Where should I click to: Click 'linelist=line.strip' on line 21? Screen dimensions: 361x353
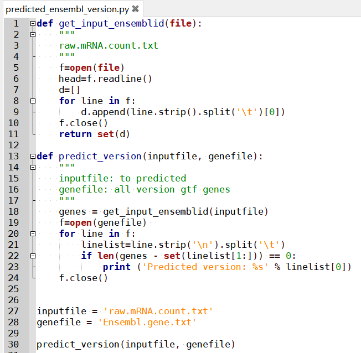click(x=133, y=245)
